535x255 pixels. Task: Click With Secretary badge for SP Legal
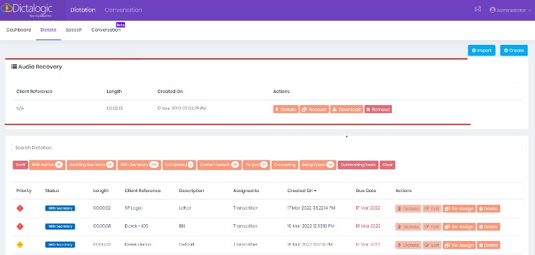pyautogui.click(x=60, y=208)
